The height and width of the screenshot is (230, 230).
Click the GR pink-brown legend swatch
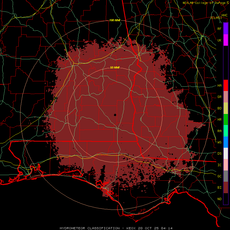[x=226, y=97]
